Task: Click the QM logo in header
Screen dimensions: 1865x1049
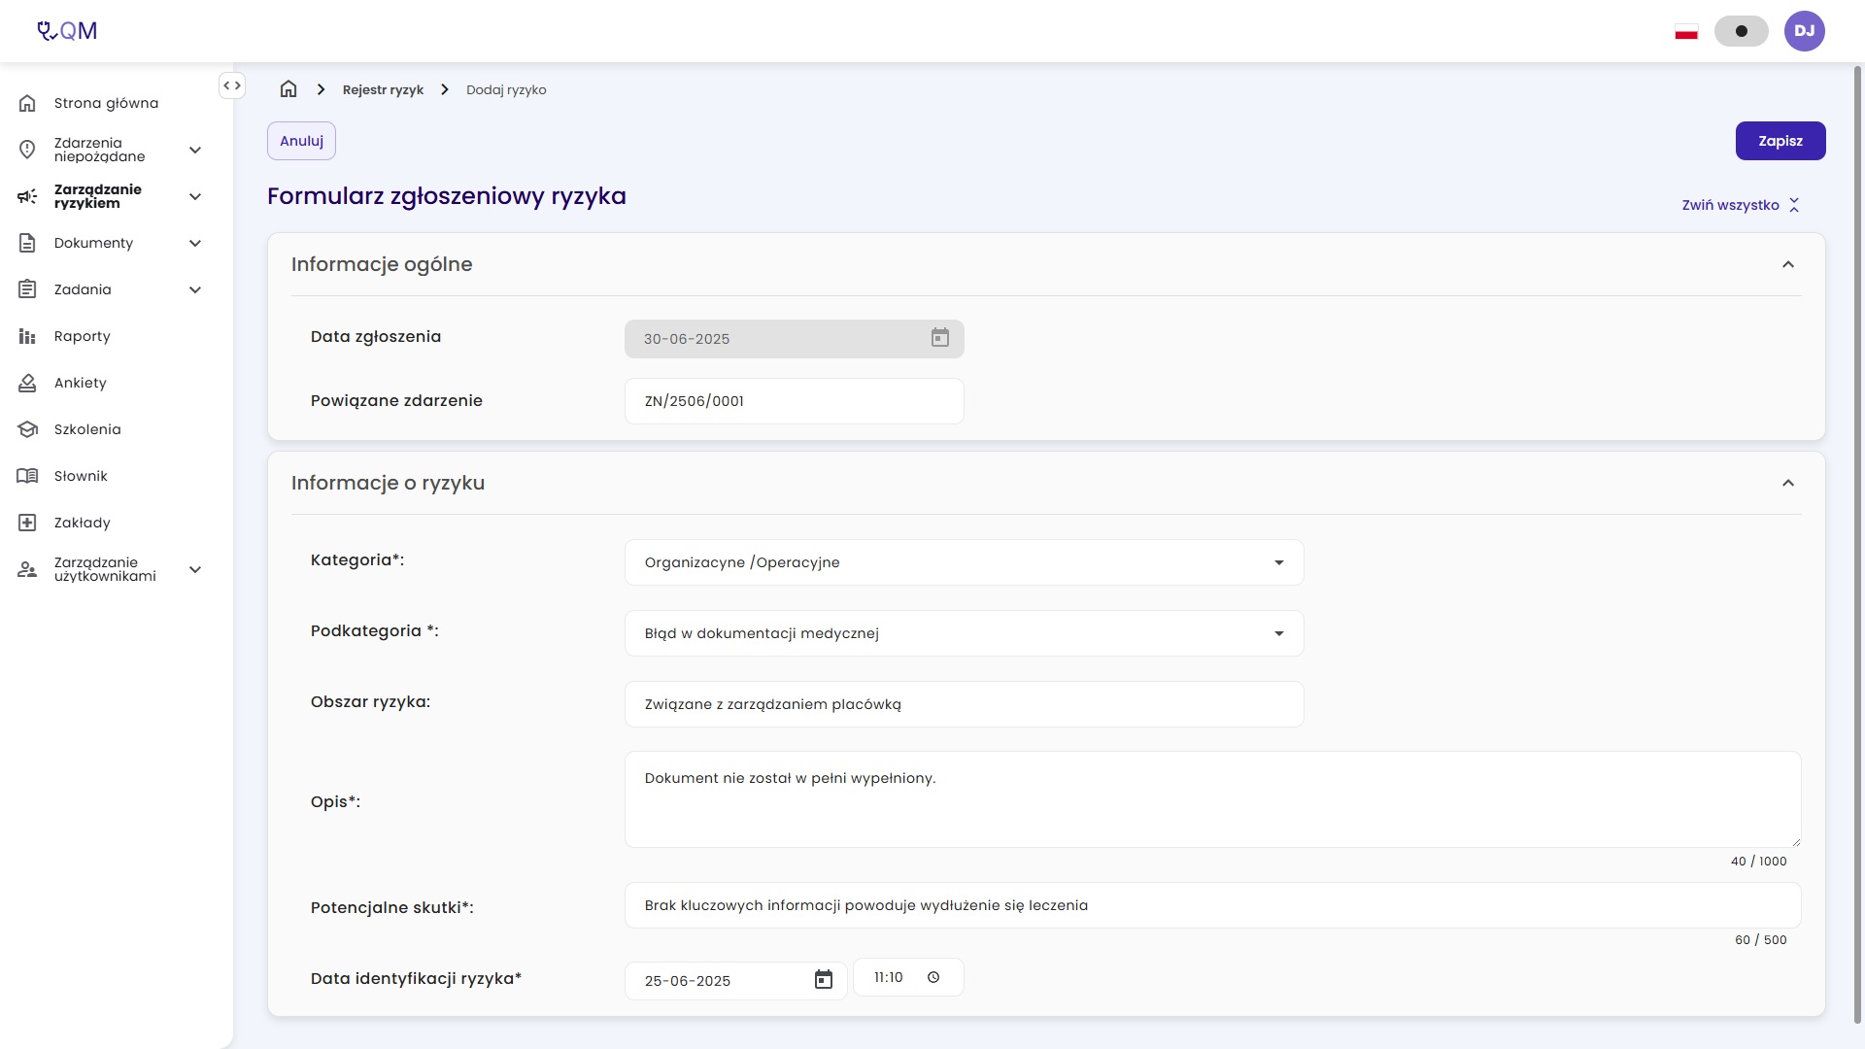Action: click(67, 31)
